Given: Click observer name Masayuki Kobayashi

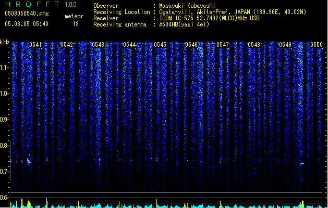Looking at the screenshot, I should tap(187, 6).
